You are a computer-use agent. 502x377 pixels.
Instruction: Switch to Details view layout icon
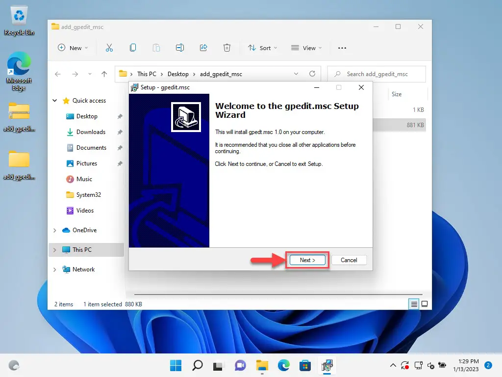point(414,304)
